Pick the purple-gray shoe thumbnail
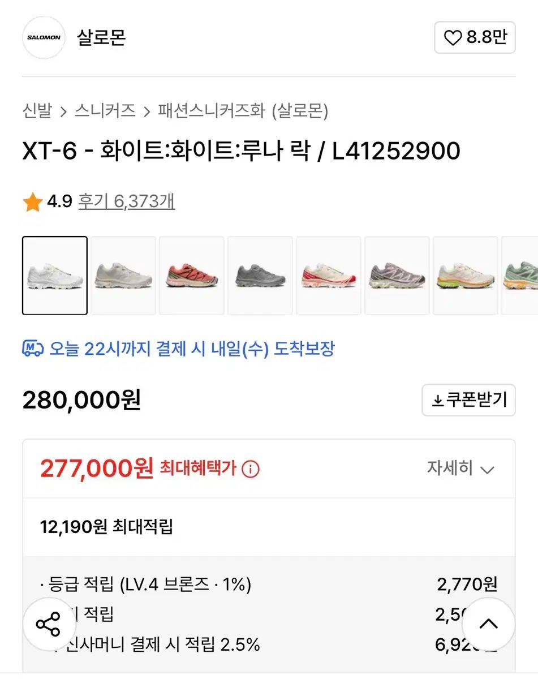 (397, 276)
